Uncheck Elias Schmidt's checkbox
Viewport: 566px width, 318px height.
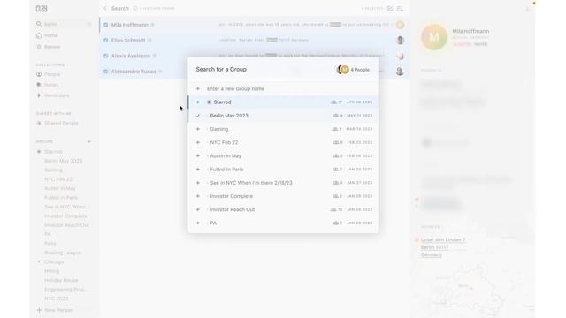(x=106, y=41)
